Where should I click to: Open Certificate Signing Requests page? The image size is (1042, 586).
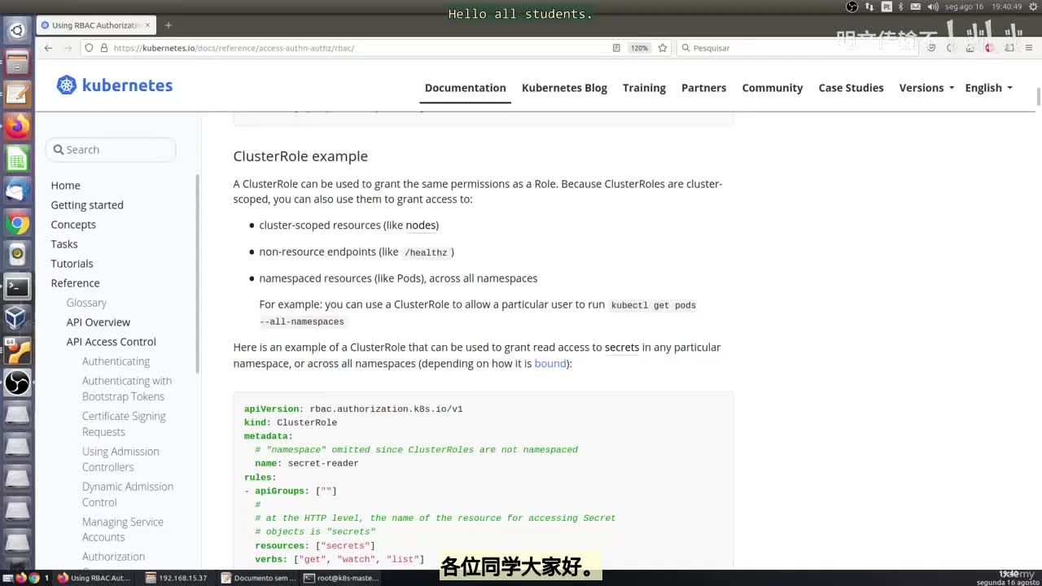point(124,424)
